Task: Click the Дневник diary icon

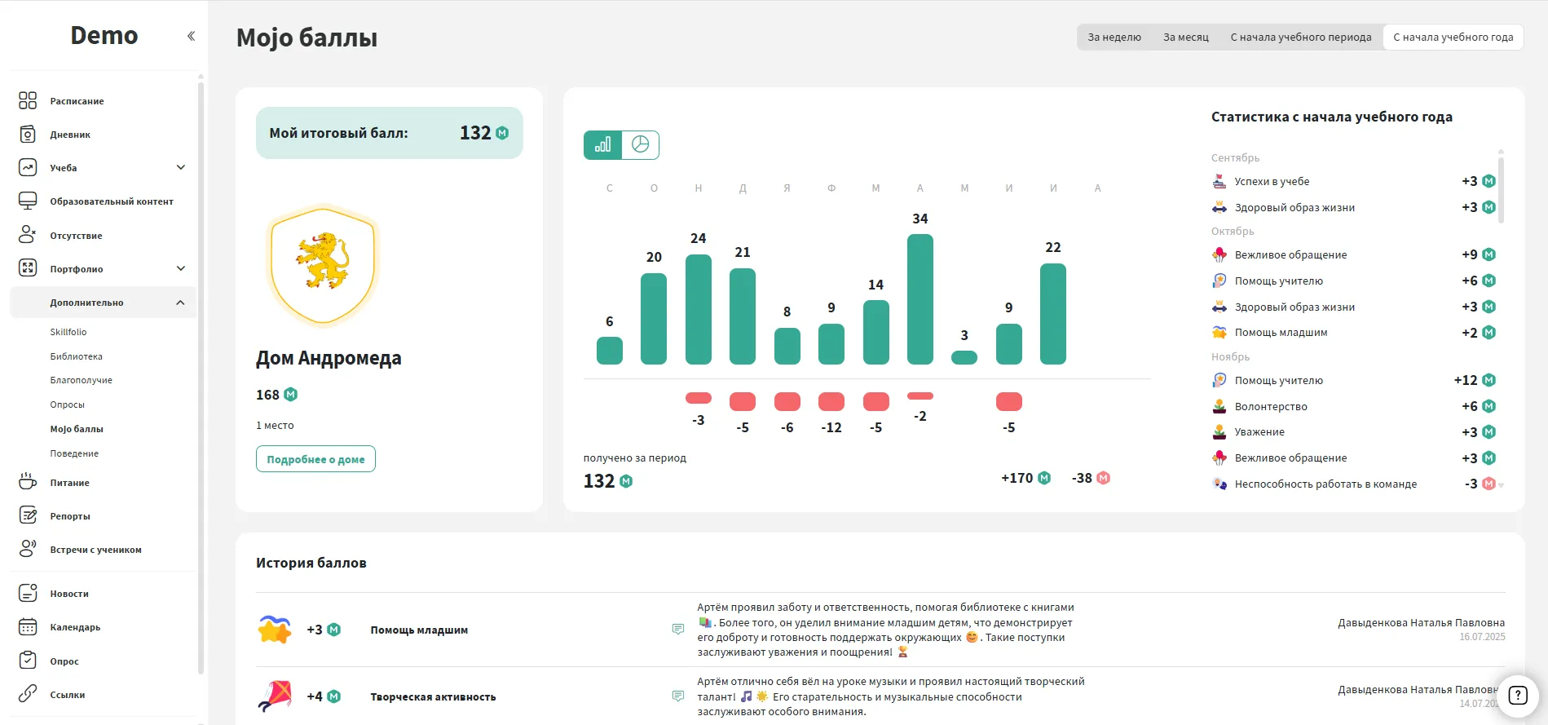Action: point(28,135)
